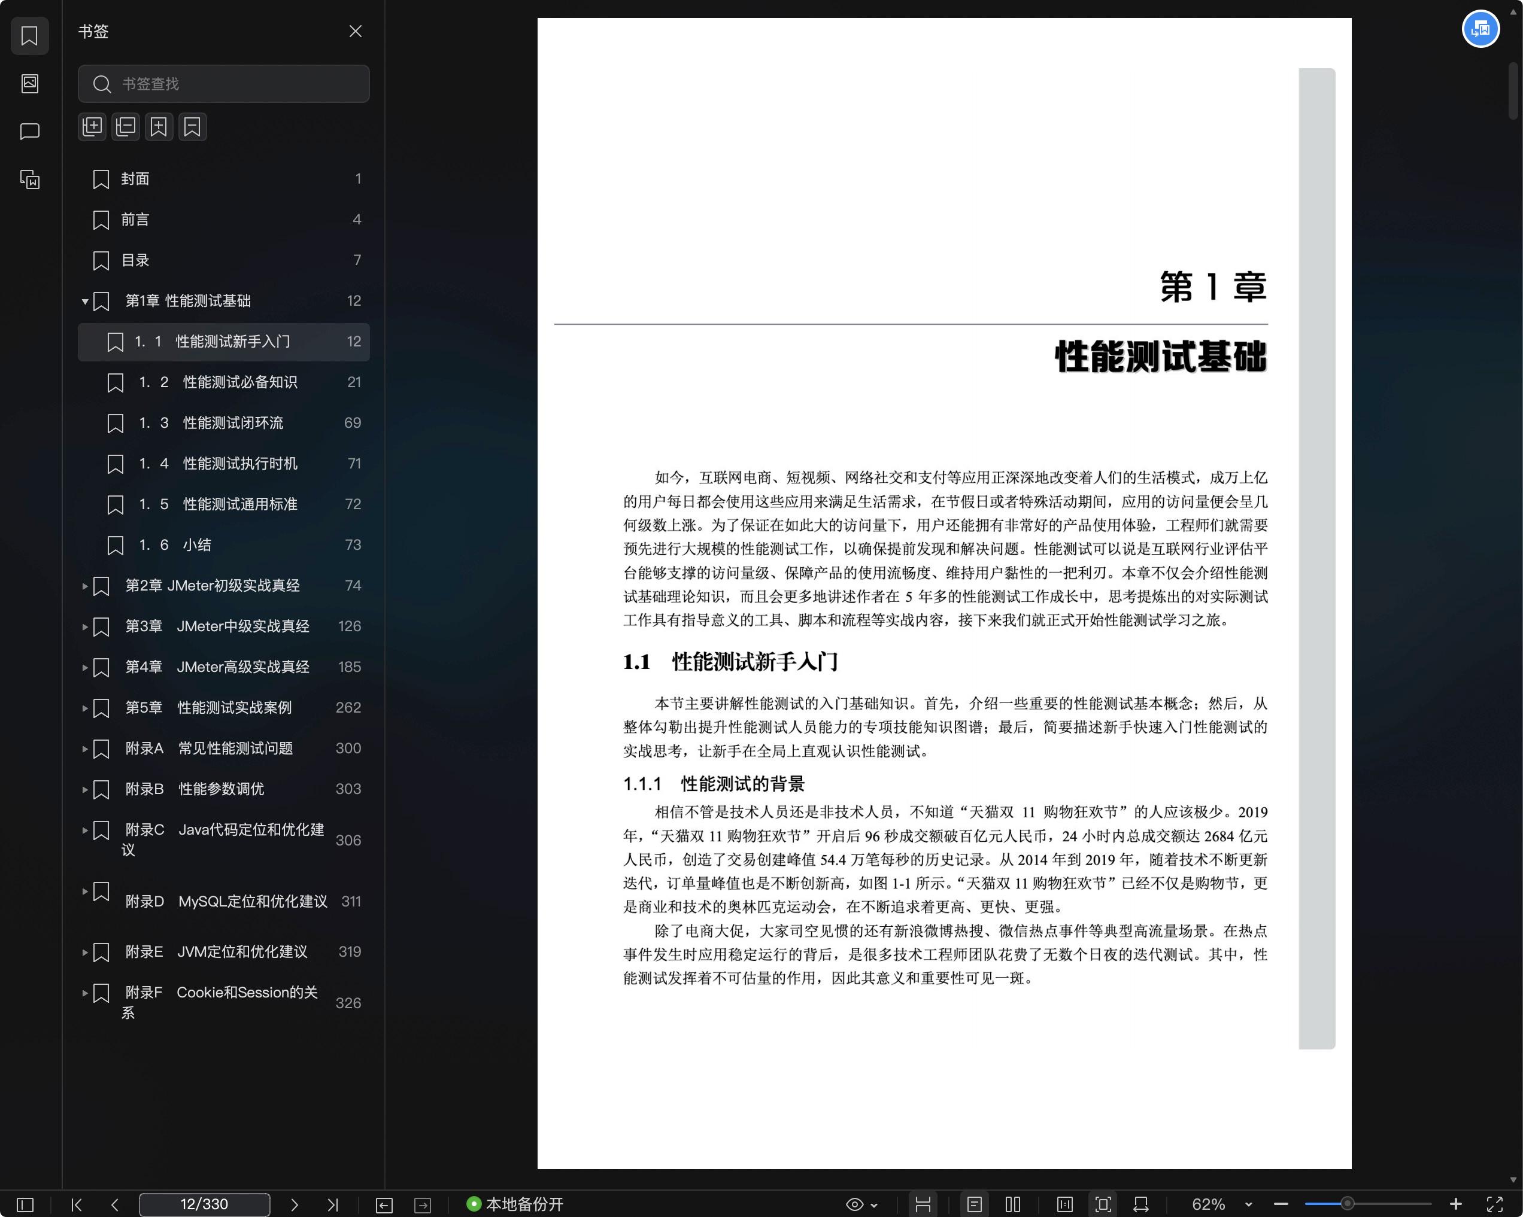
Task: Click the blue translate floating button
Action: [x=1480, y=29]
